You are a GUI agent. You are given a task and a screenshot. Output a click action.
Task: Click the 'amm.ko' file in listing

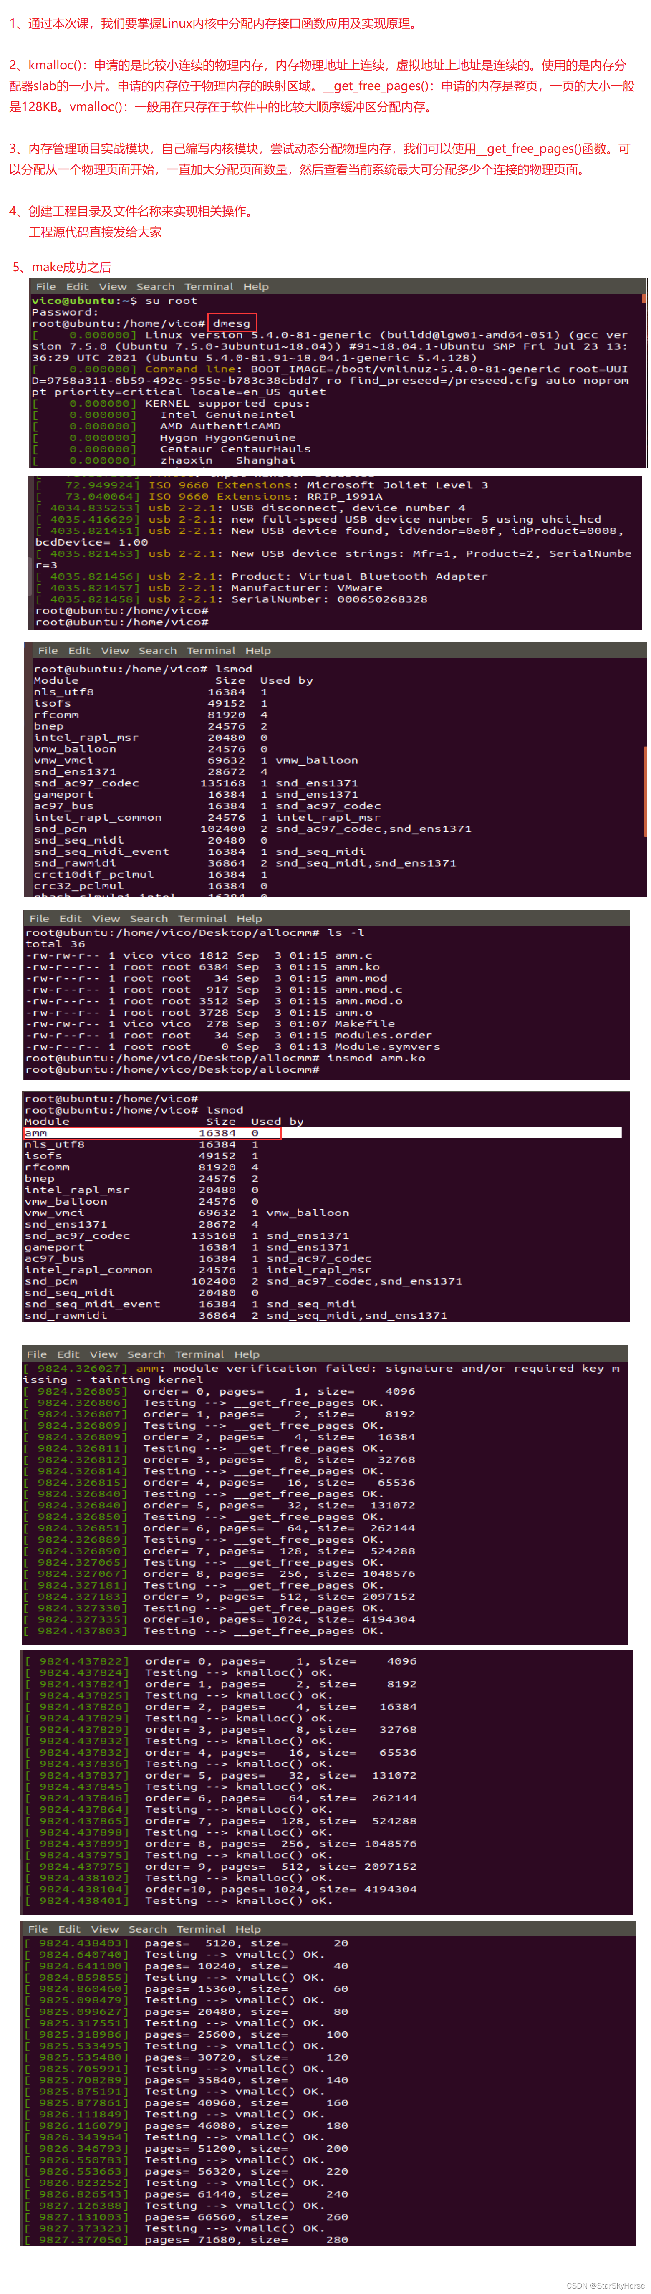click(357, 967)
